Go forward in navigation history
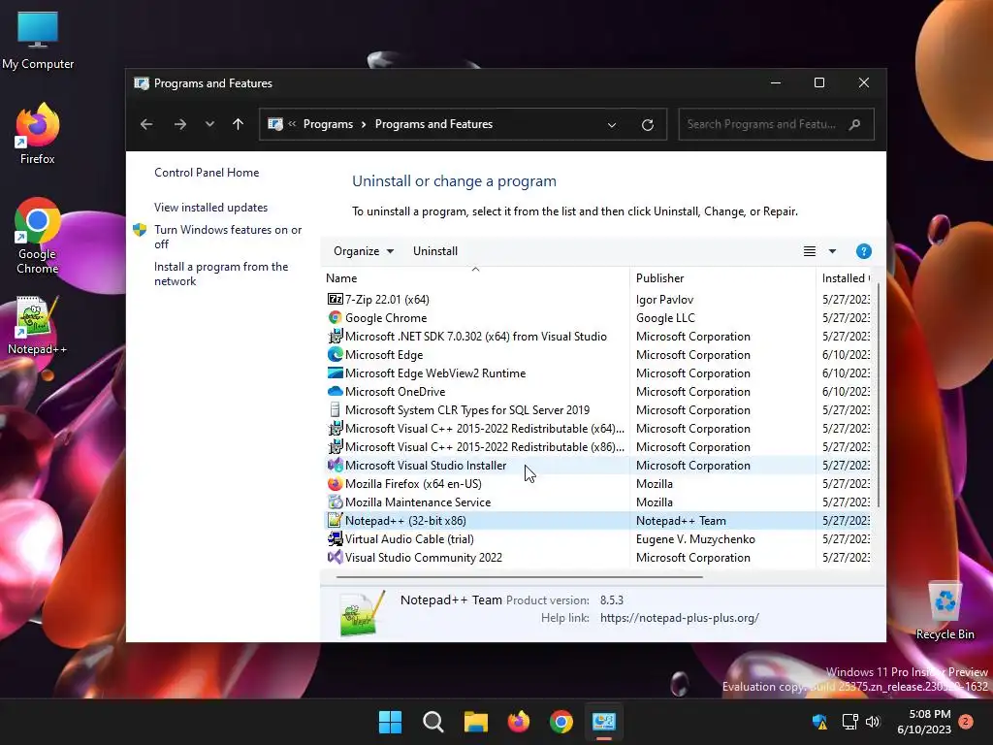 pyautogui.click(x=179, y=124)
